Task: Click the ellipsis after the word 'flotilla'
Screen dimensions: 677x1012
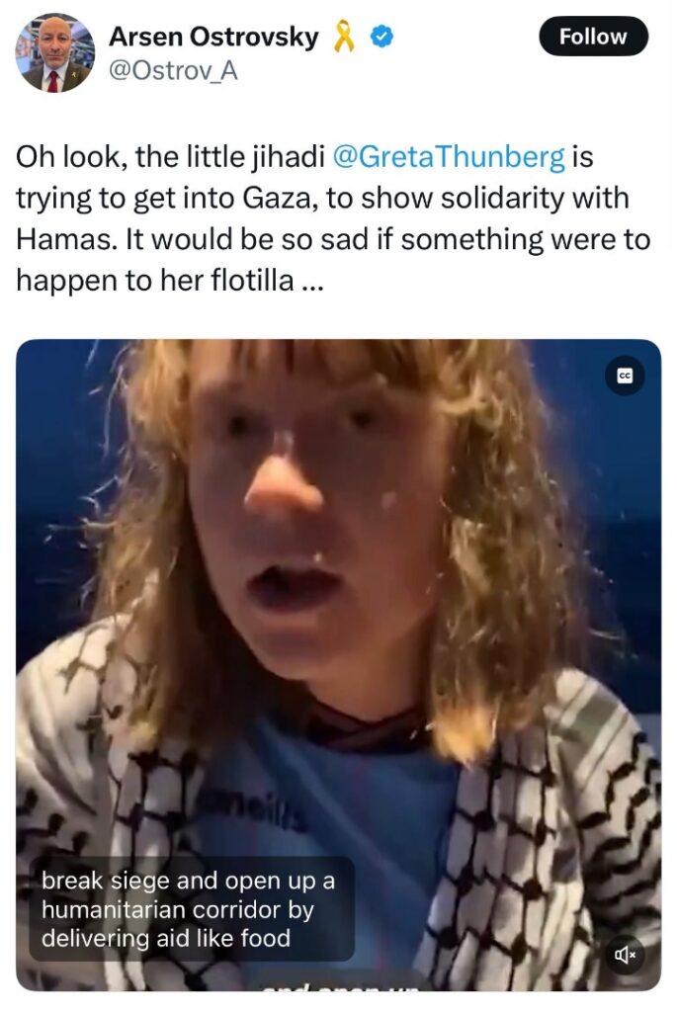Action: pos(309,282)
